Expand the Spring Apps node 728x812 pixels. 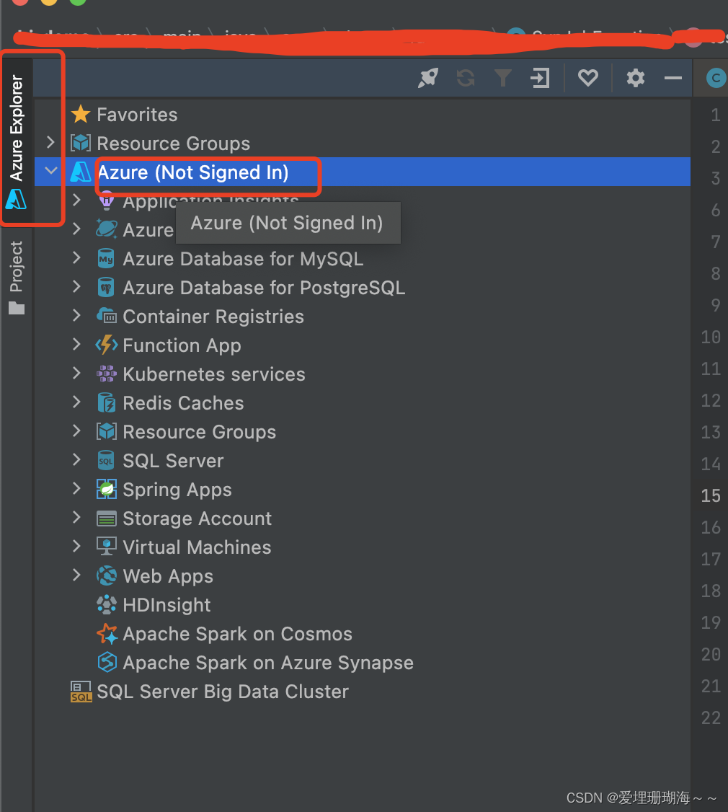(x=76, y=487)
